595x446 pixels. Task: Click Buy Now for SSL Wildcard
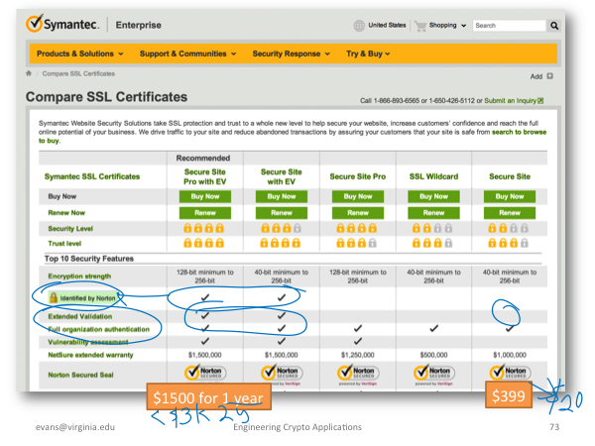pos(433,196)
